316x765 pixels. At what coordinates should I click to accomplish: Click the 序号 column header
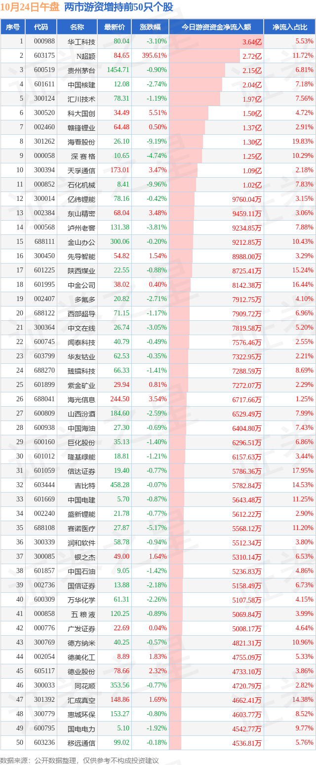click(13, 27)
